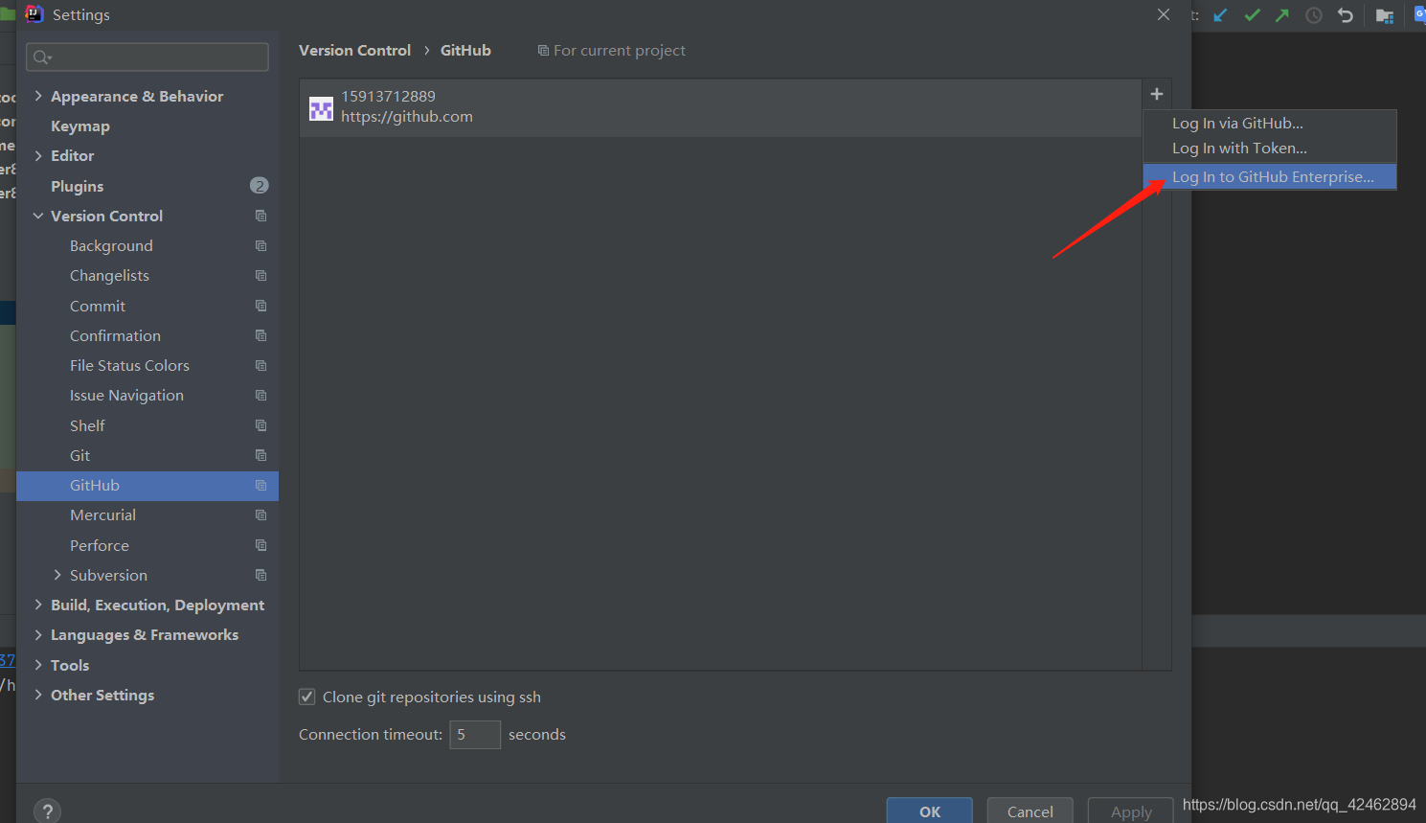Image resolution: width=1426 pixels, height=823 pixels.
Task: Click the settings search field
Action: [147, 57]
